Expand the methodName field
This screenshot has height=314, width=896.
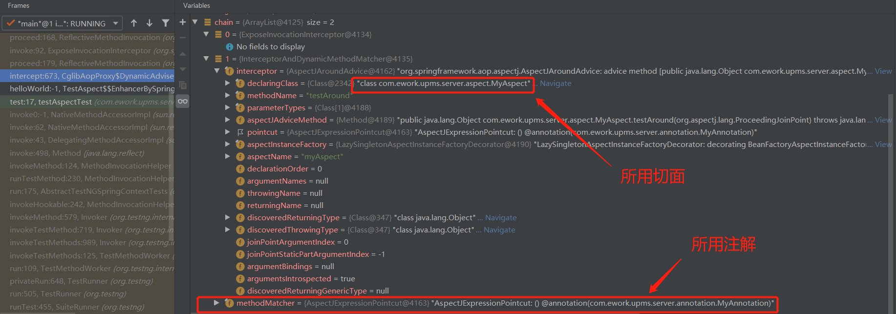(227, 95)
